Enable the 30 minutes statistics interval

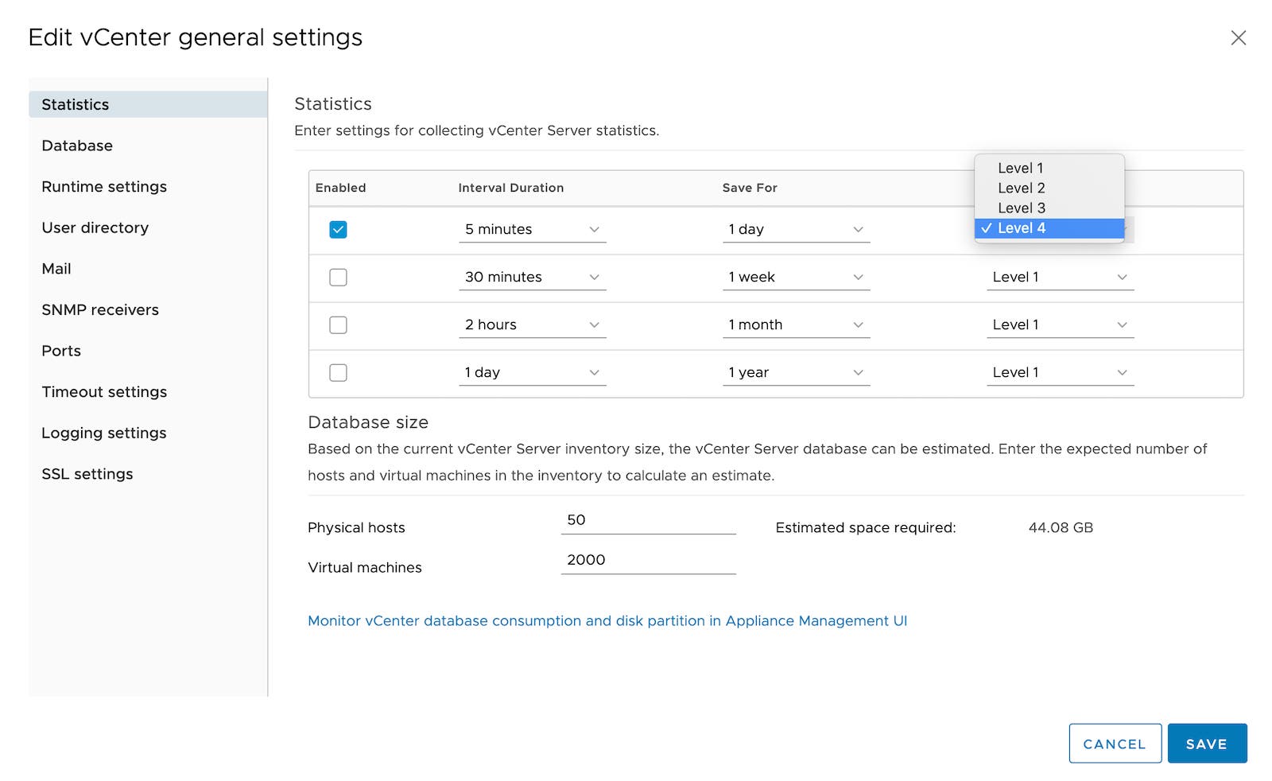click(x=338, y=277)
